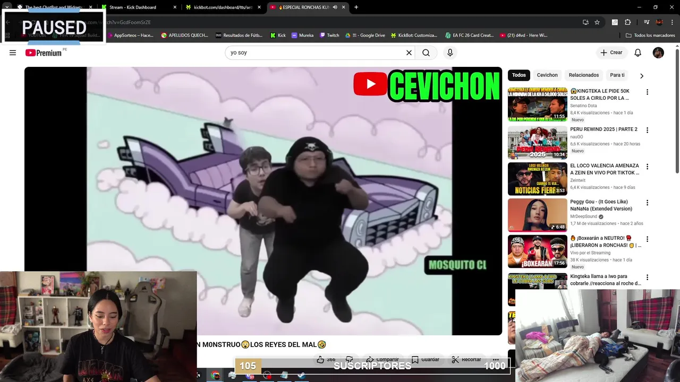Dislike the video with thumbs-down button
Image resolution: width=680 pixels, height=382 pixels.
349,359
